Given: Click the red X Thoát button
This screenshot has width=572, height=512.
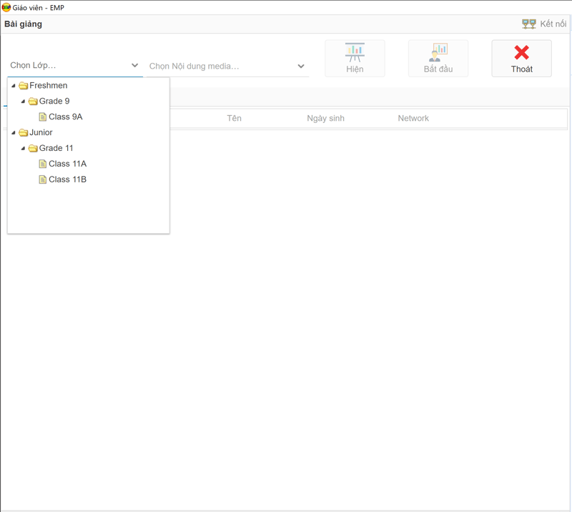Looking at the screenshot, I should [521, 59].
